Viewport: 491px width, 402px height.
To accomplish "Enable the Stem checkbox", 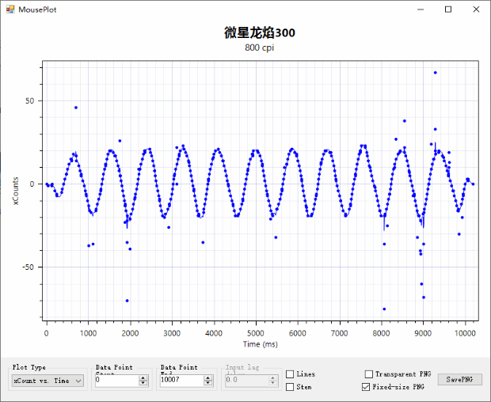I will pyautogui.click(x=290, y=387).
